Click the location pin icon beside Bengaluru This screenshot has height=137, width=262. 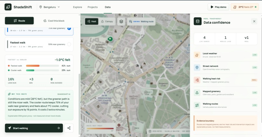(x=40, y=7)
